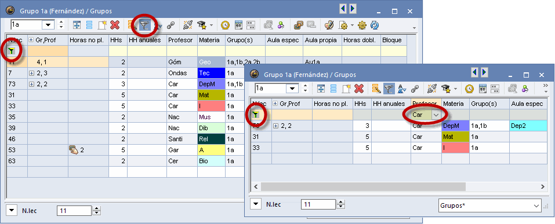Click the N.lec input field showing 11 in right window
Image resolution: width=555 pixels, height=224 pixels.
click(318, 204)
